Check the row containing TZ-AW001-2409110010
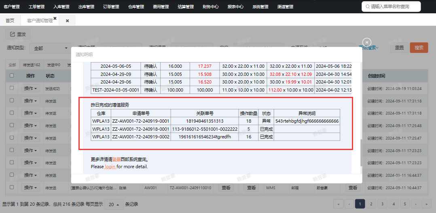Viewport: 436px width, 213px height. [x=12, y=188]
